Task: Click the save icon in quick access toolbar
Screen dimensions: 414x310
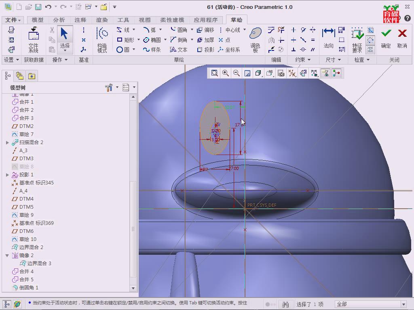Action: point(38,7)
